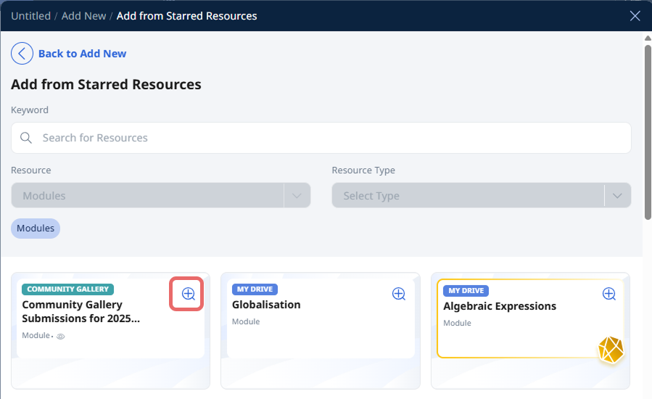
Task: Add the Algebraic Expressions module
Action: (609, 294)
